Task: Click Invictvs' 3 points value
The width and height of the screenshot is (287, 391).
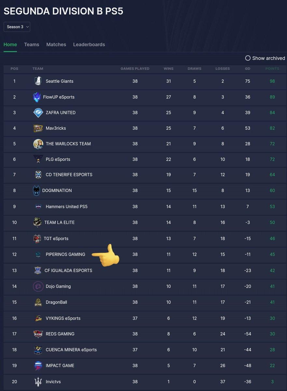Action: coord(272,382)
